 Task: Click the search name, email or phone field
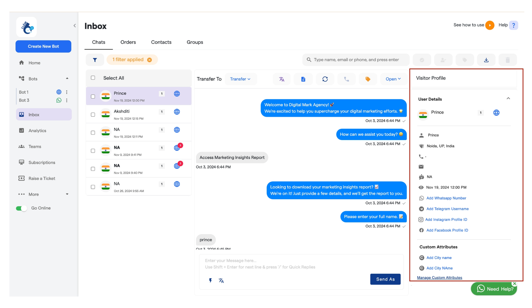[x=356, y=60]
